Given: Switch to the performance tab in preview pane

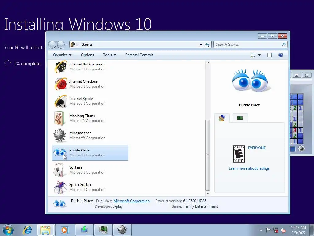Looking at the screenshot, I should coord(240,118).
